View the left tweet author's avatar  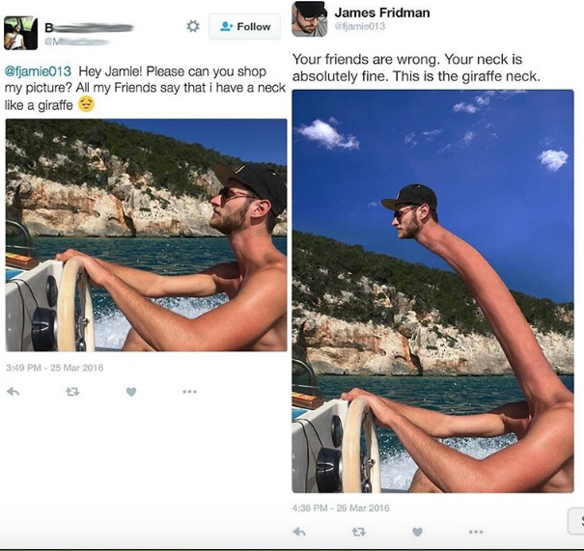[20, 33]
